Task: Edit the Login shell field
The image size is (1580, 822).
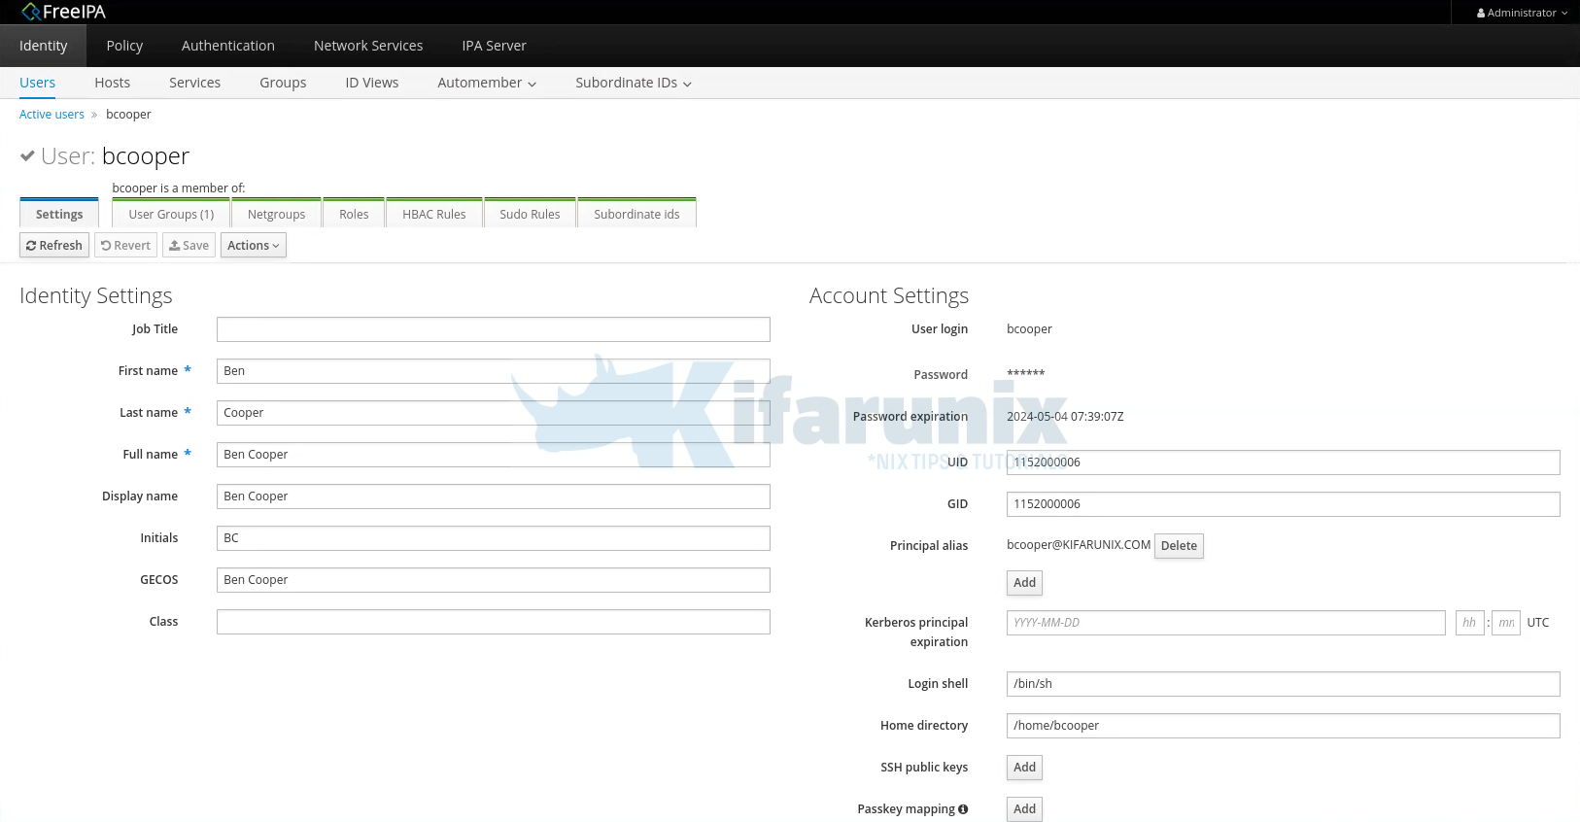Action: 1284,684
